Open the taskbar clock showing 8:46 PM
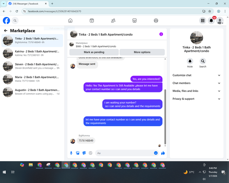This screenshot has width=229, height=183. coord(213,172)
